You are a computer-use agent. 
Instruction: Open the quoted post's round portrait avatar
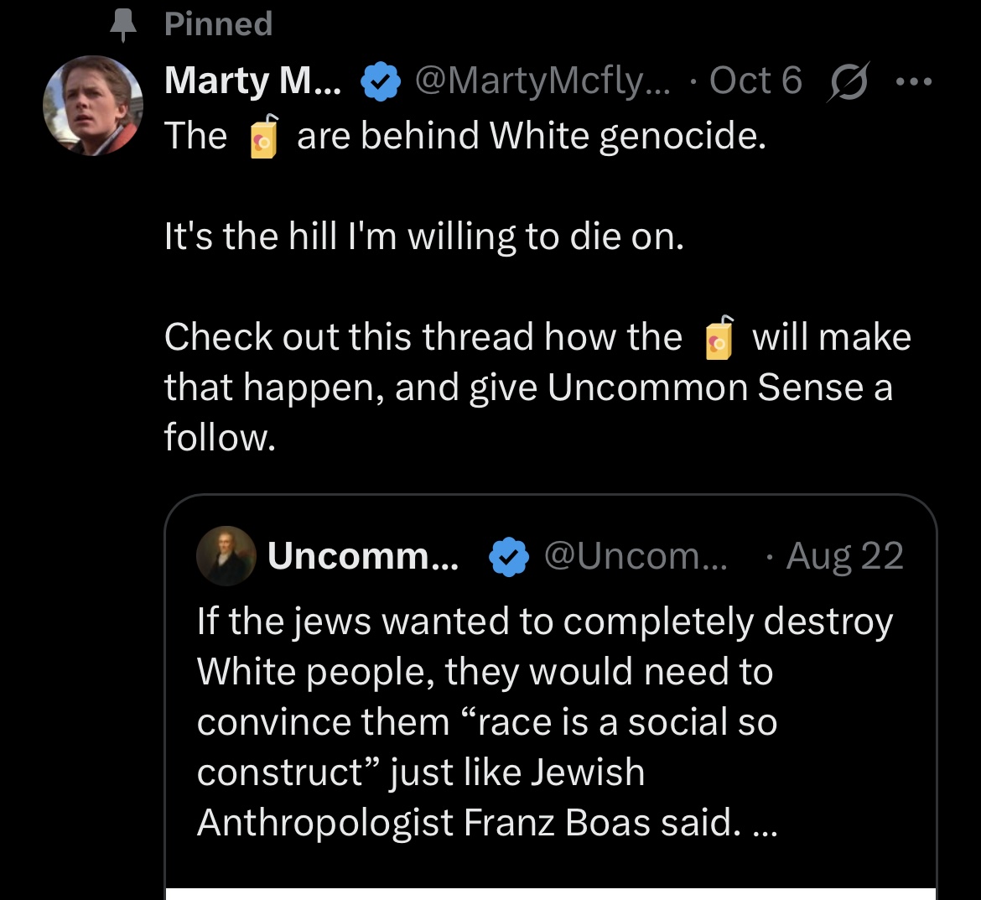point(226,556)
